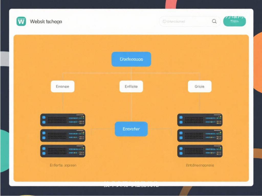Select the top blue diagram node
The image size is (262, 196).
pos(131,59)
